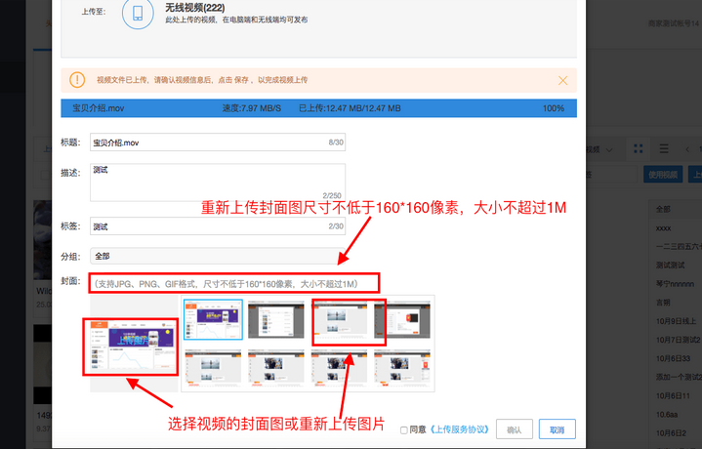Select the cover thumbnail with red square

[402, 319]
